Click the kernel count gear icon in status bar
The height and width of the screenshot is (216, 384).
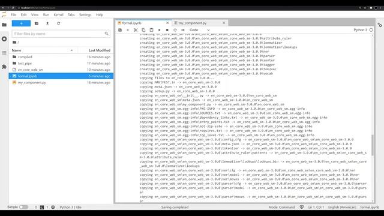tap(53, 207)
